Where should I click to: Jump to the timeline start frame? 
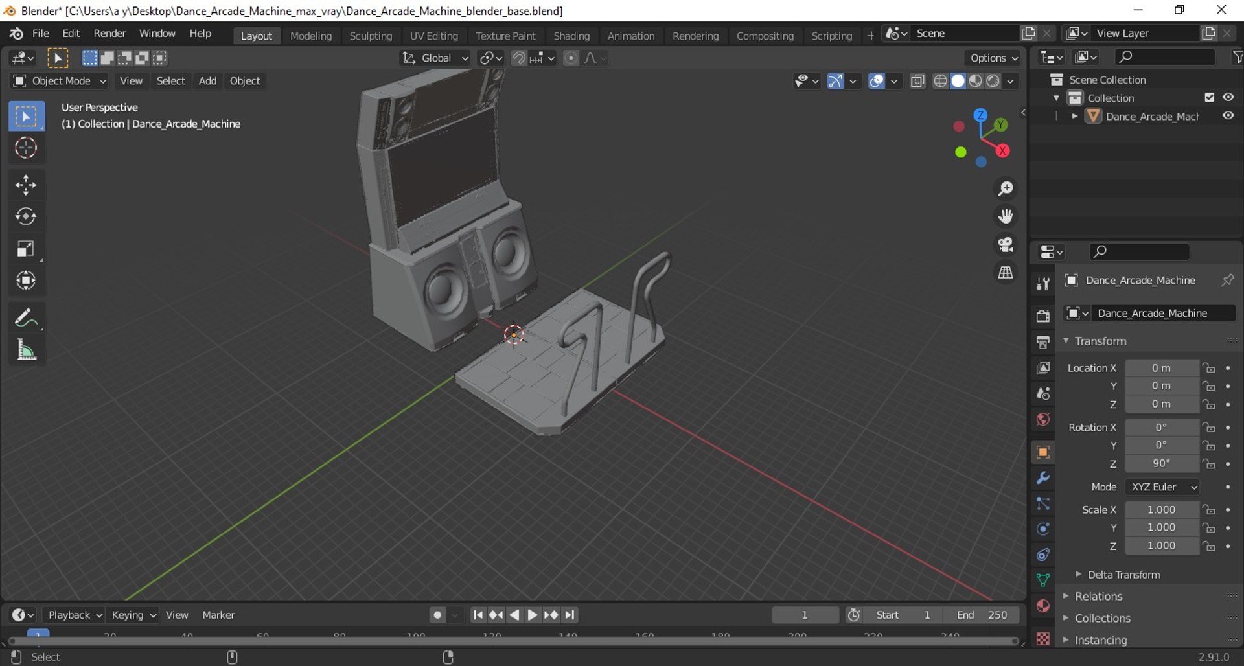coord(478,615)
